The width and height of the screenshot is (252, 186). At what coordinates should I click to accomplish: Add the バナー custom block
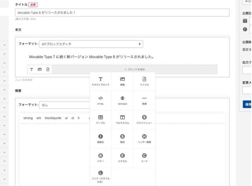click(x=100, y=158)
